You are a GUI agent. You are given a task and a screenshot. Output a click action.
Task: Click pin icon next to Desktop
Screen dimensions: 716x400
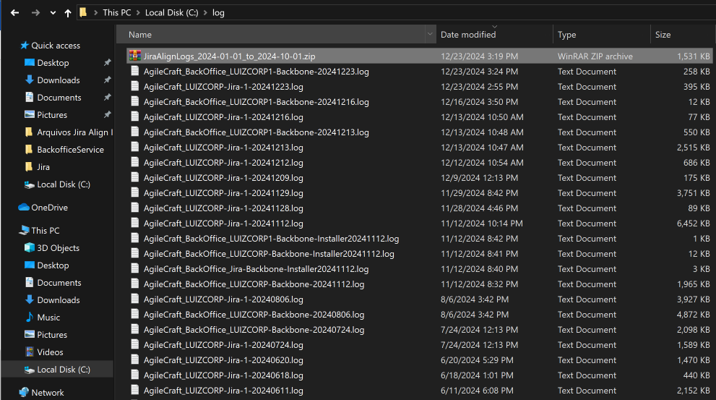[x=108, y=63]
